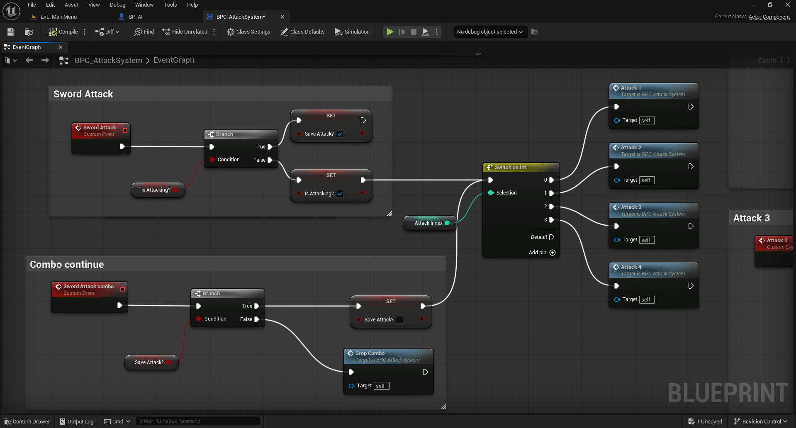The height and width of the screenshot is (428, 796).
Task: Click the Actor Component parent class link
Action: (x=769, y=17)
